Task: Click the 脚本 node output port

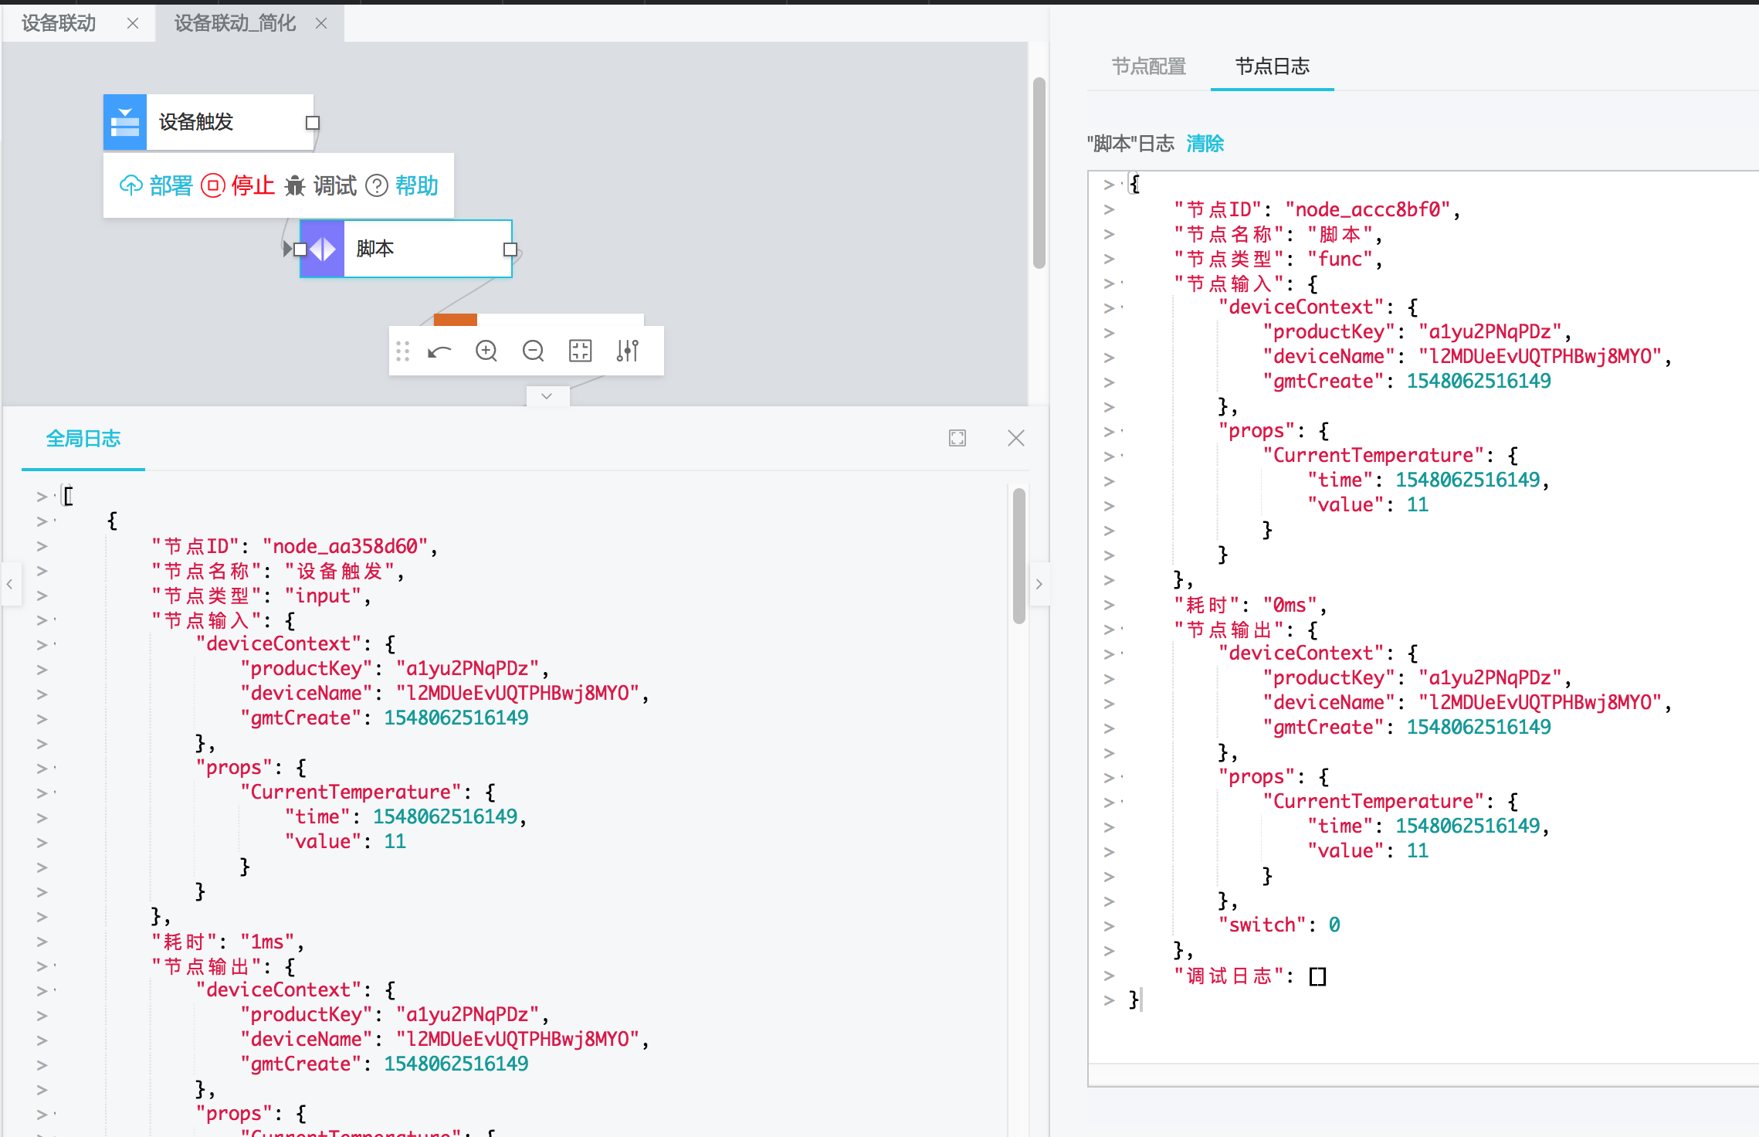Action: tap(510, 249)
